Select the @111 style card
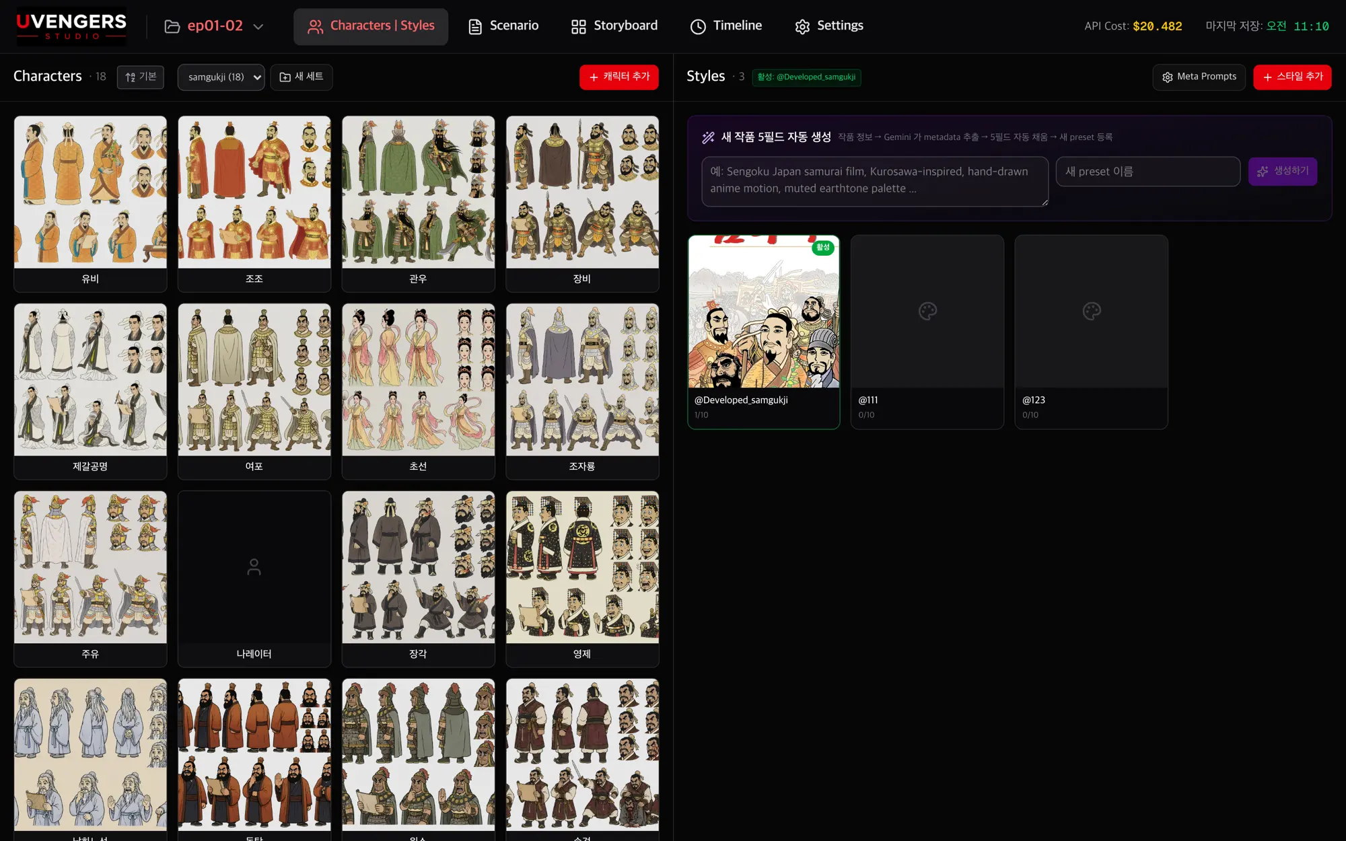 point(927,332)
